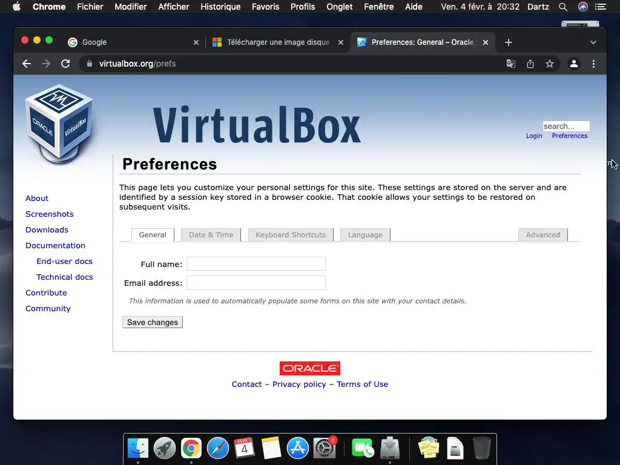Open the End-user docs link
Viewport: 620px width, 465px height.
(x=64, y=262)
